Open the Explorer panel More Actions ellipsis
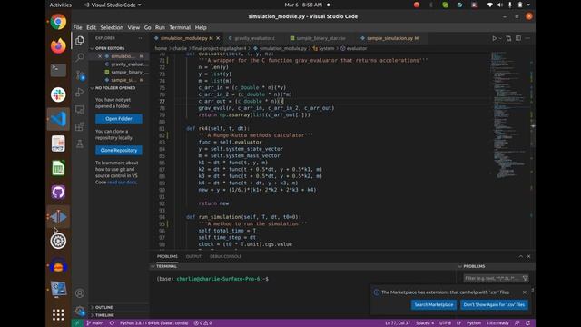581x327 pixels. point(141,38)
